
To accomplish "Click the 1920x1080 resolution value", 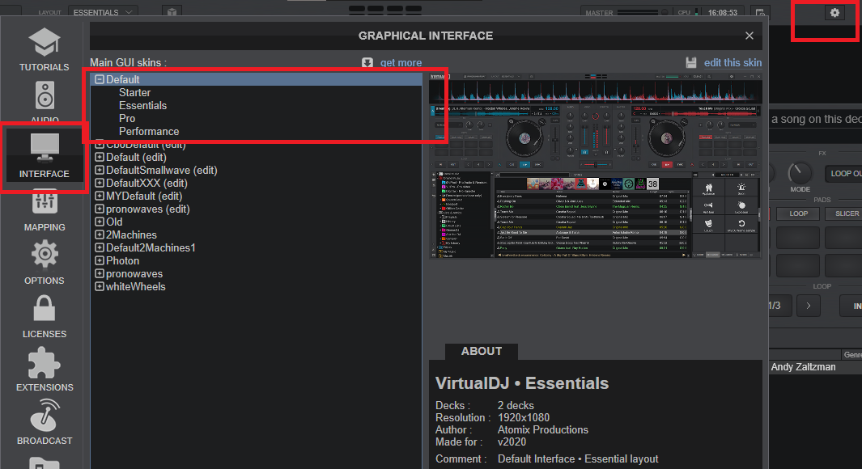I will click(x=524, y=417).
